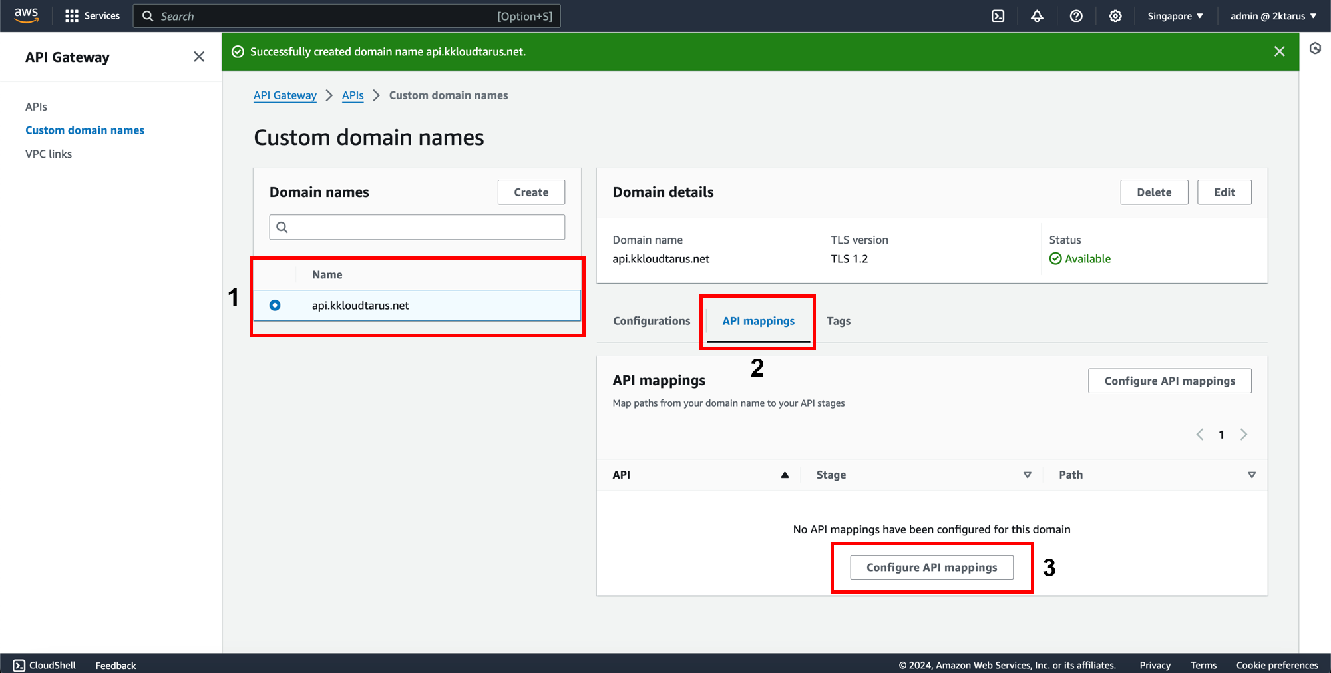Switch to the API mappings tab
The width and height of the screenshot is (1331, 673).
(x=758, y=321)
